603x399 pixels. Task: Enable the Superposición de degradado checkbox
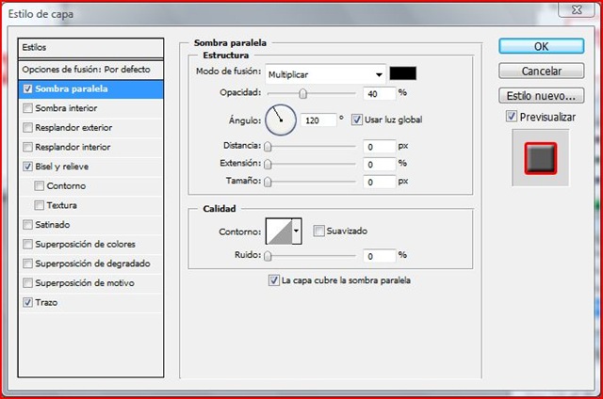click(27, 263)
